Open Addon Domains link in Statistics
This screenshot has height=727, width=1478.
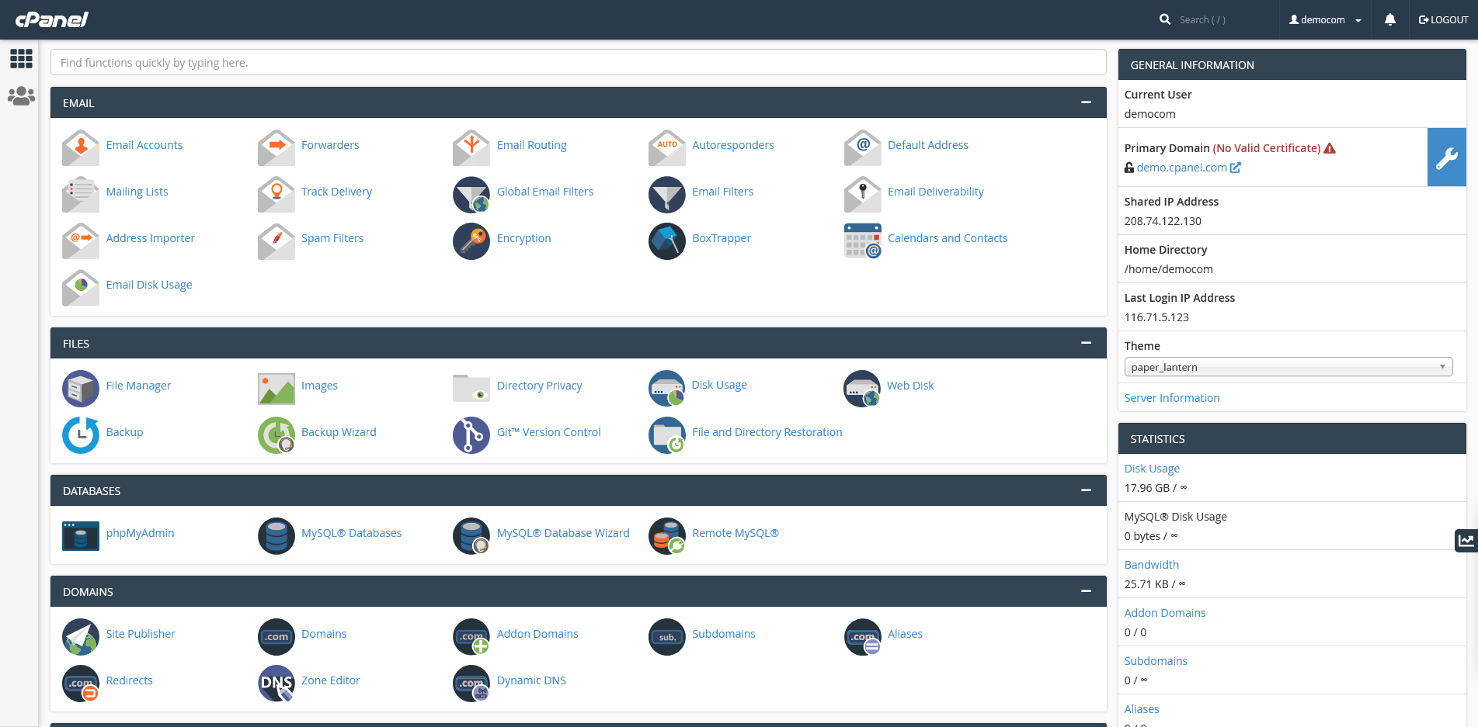1164,613
